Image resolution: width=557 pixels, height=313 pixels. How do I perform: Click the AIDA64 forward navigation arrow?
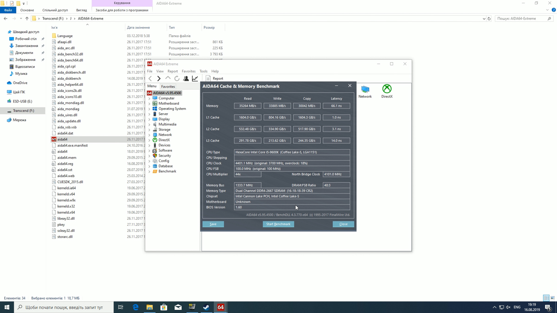pos(159,78)
